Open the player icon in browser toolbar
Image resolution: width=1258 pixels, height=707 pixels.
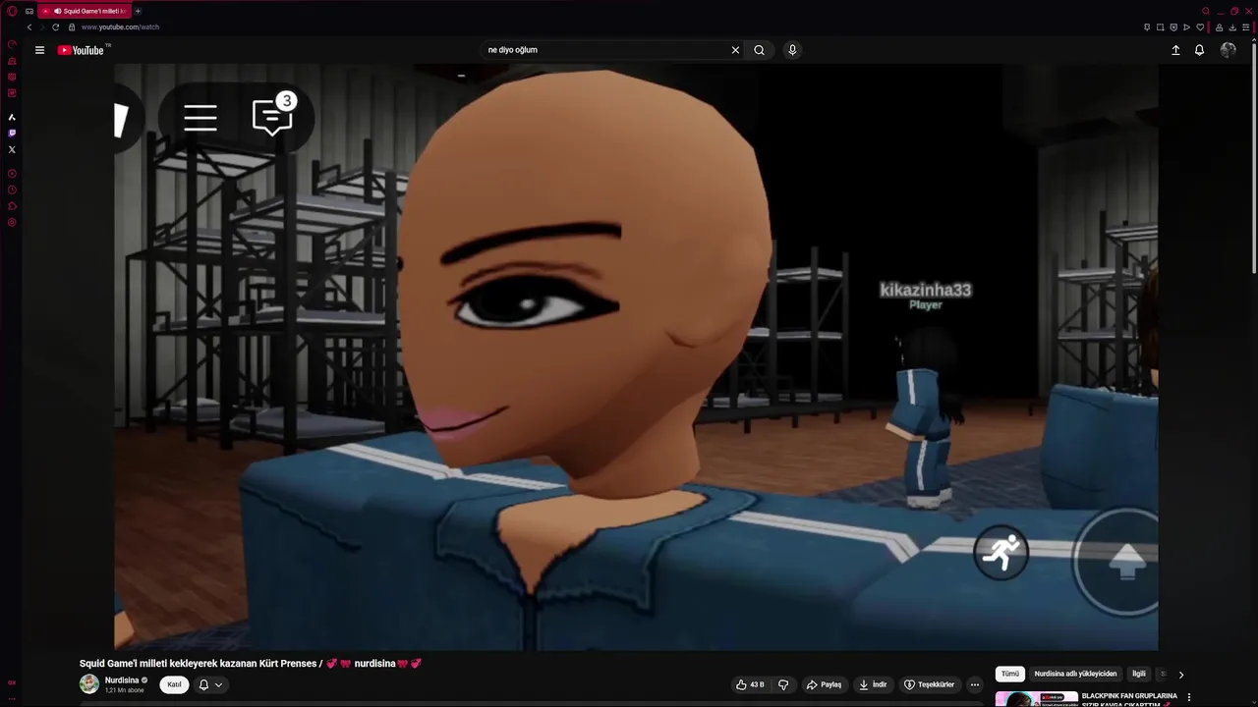pos(1186,27)
